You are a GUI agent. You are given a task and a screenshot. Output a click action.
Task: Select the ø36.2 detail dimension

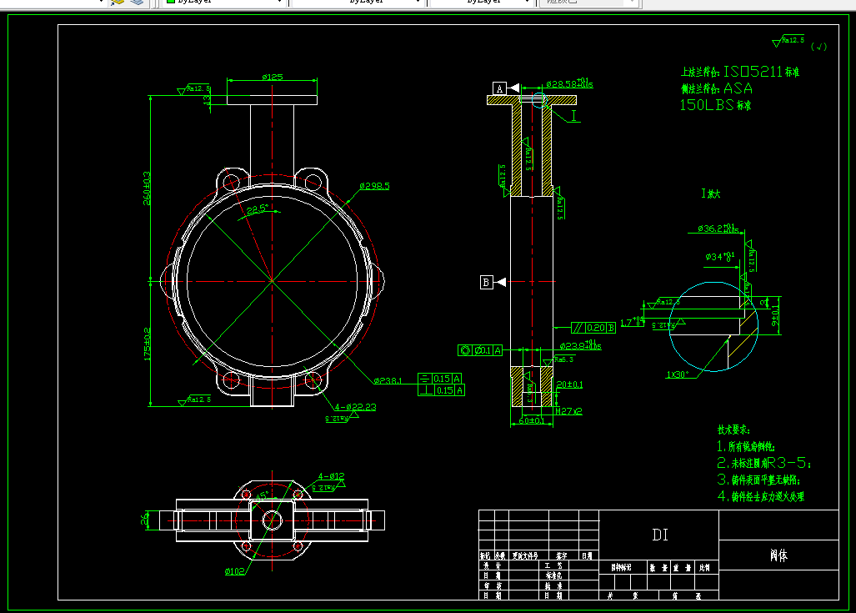click(x=718, y=229)
